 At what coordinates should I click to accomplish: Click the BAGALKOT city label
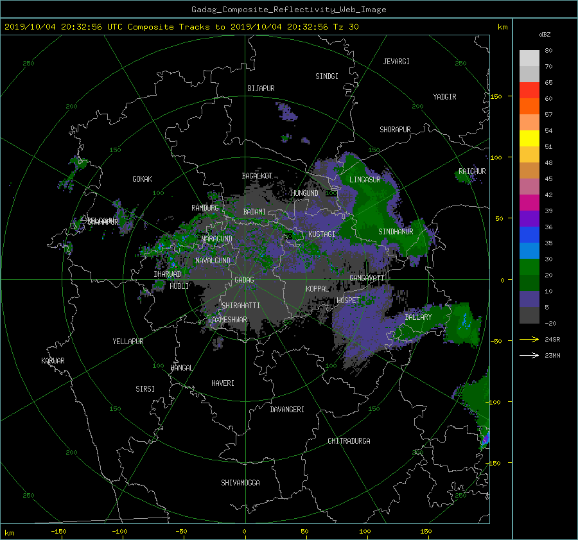(257, 176)
